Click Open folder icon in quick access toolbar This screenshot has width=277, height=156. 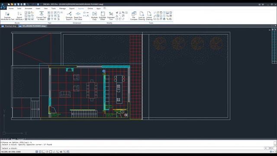coord(12,4)
